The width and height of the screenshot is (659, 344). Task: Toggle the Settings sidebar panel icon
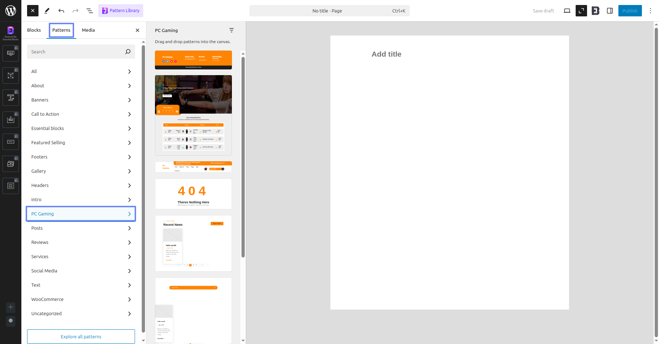pyautogui.click(x=610, y=11)
